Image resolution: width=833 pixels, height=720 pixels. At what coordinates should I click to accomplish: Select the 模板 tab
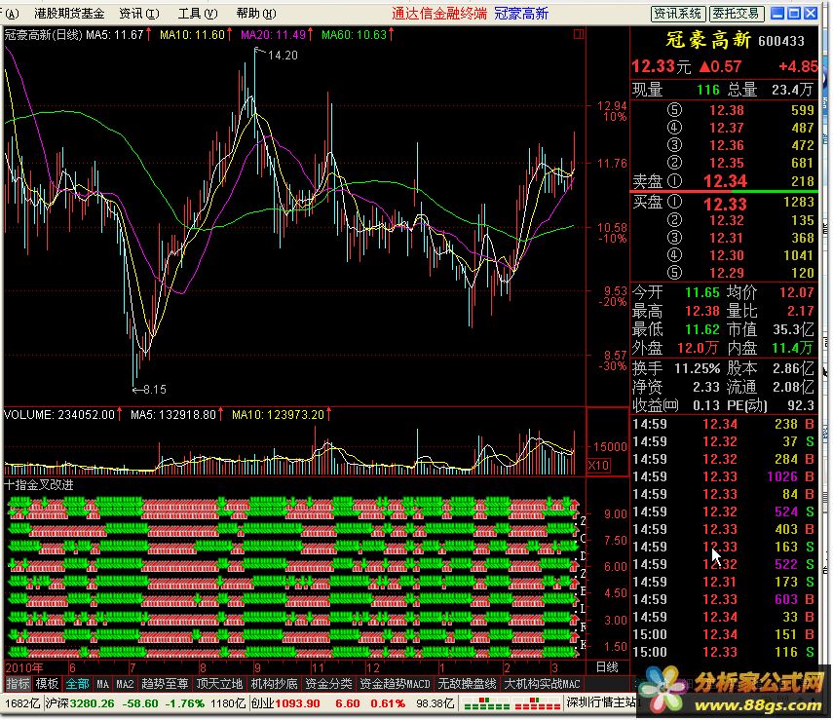click(47, 684)
